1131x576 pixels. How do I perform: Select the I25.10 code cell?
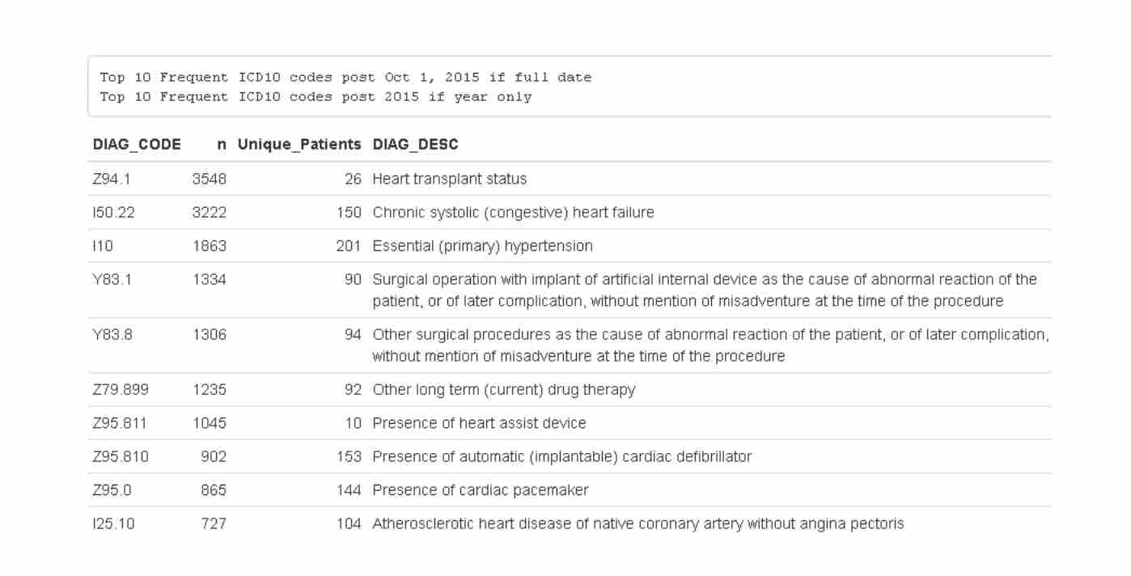(x=114, y=524)
